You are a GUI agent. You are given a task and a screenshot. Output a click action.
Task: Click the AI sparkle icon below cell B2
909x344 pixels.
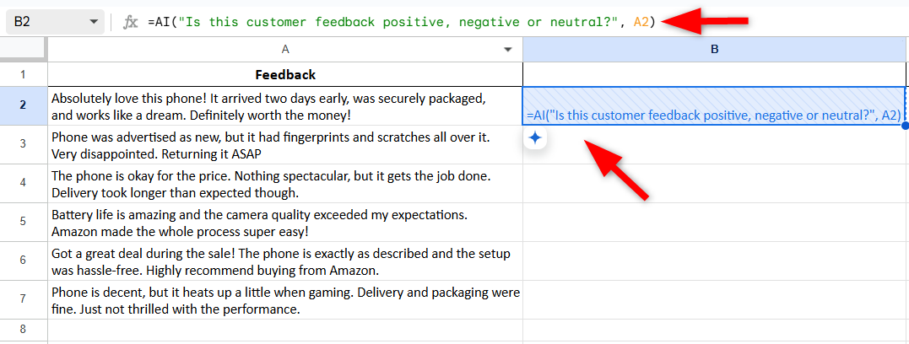point(534,138)
